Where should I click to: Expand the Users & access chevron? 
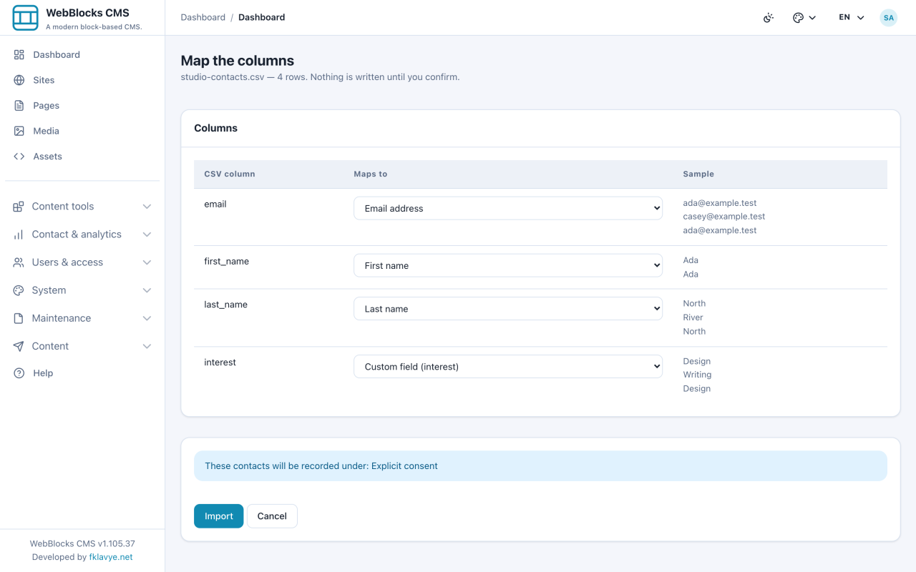coord(147,262)
